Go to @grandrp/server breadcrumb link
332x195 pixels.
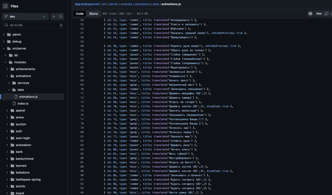click(x=87, y=4)
